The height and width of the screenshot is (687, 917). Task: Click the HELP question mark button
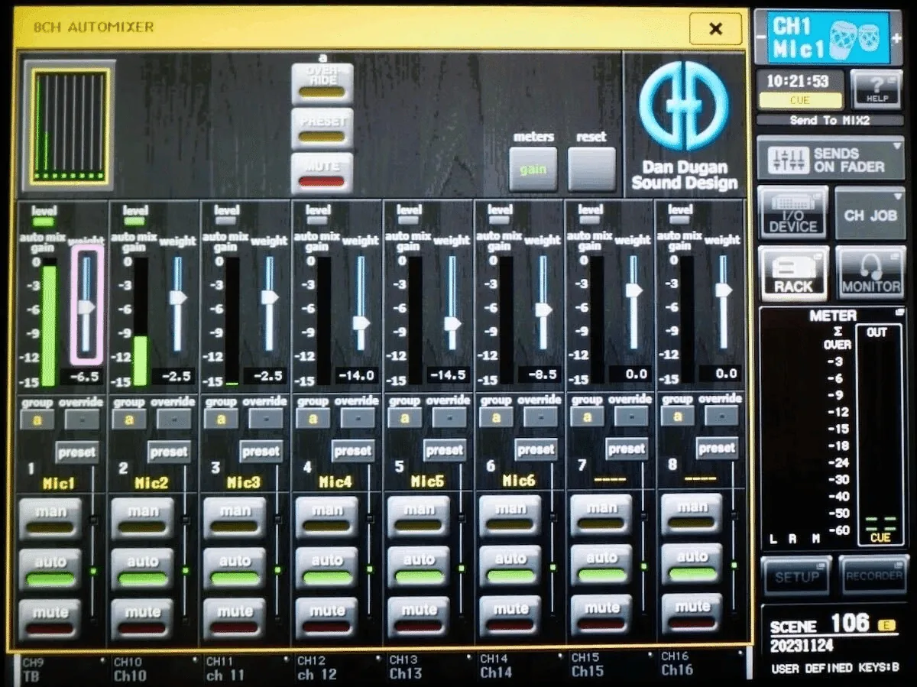click(x=876, y=89)
